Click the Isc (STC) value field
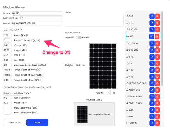This screenshot has width=170, height=130. point(7,60)
